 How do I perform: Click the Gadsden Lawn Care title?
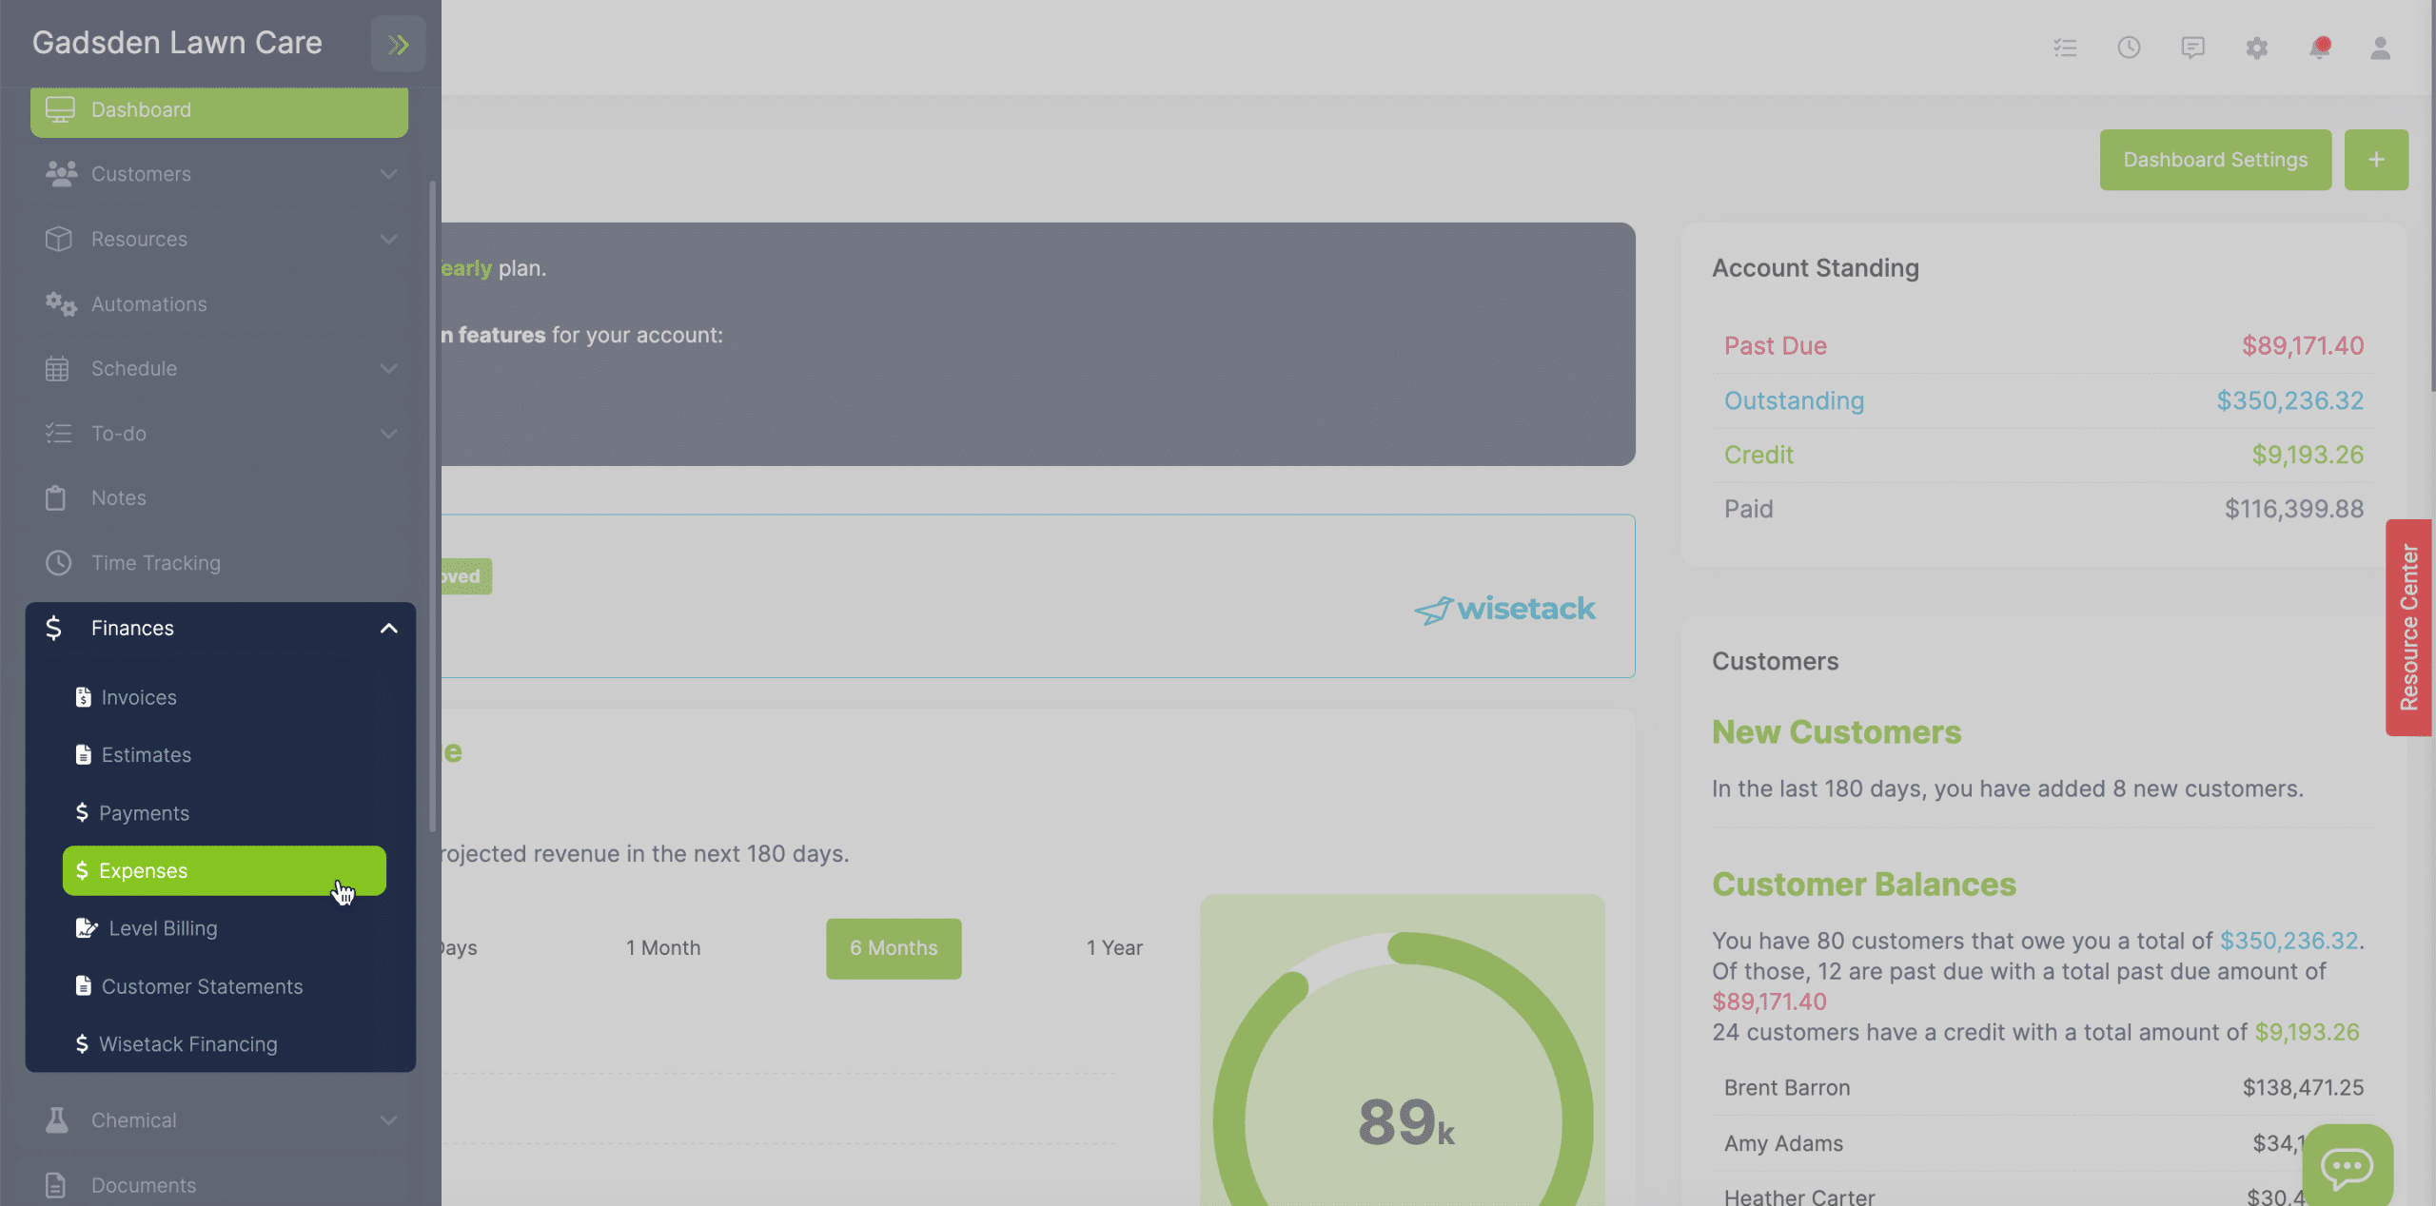click(x=177, y=43)
